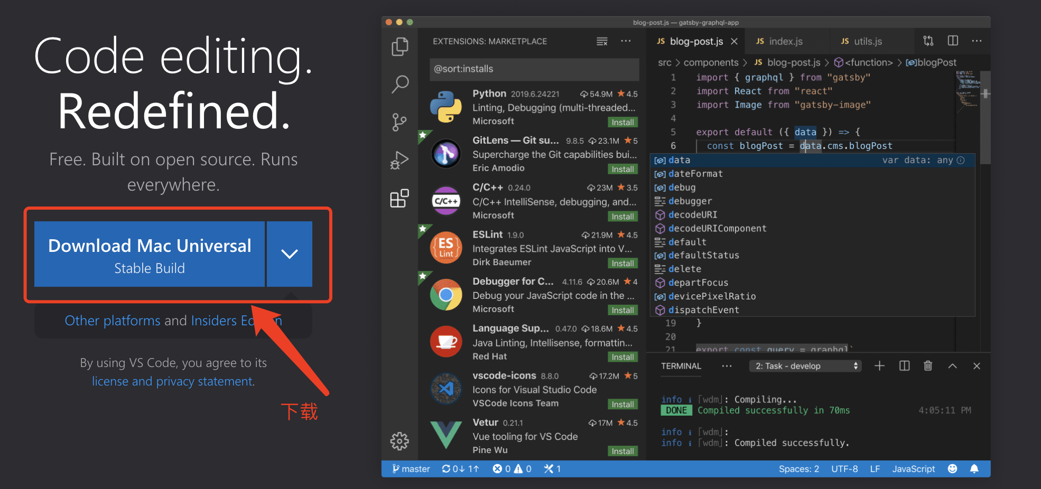Maximize the terminal panel with up chevron

pos(952,366)
